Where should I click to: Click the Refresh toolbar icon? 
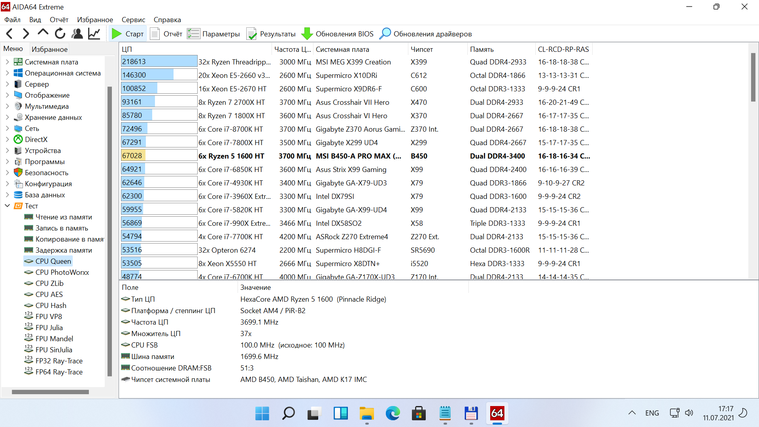pos(60,34)
